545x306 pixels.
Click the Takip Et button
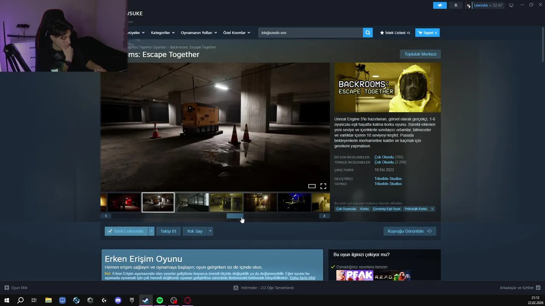click(x=168, y=231)
